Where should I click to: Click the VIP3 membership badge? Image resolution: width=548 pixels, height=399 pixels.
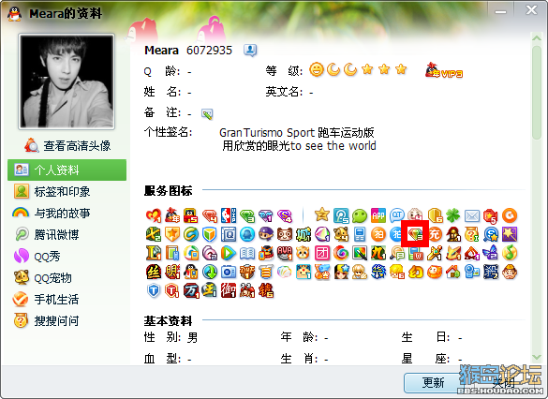pyautogui.click(x=444, y=70)
